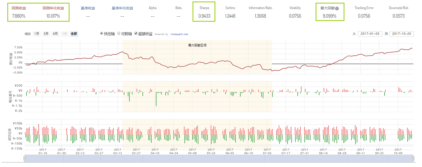Click the start date field 2017-01-03

pos(370,34)
